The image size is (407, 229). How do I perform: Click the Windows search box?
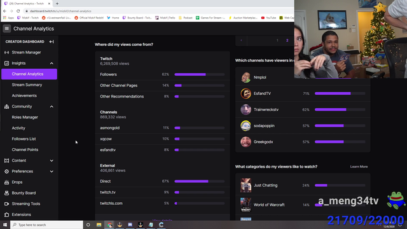[46, 225]
